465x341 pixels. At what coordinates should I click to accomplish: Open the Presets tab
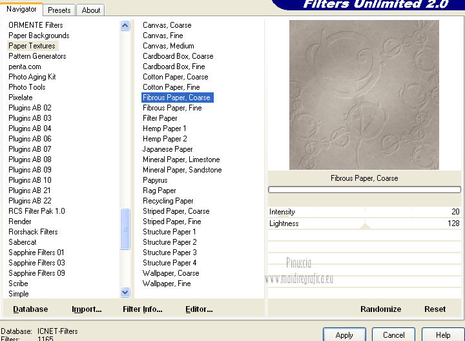click(x=59, y=10)
